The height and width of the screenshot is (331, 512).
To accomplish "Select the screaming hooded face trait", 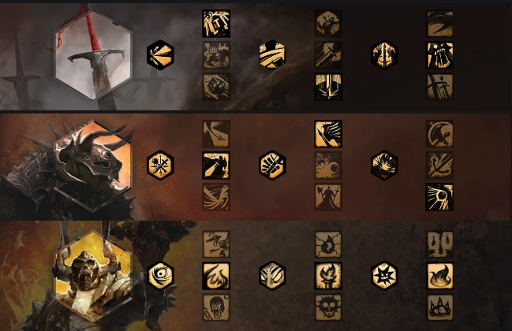I will [x=216, y=307].
